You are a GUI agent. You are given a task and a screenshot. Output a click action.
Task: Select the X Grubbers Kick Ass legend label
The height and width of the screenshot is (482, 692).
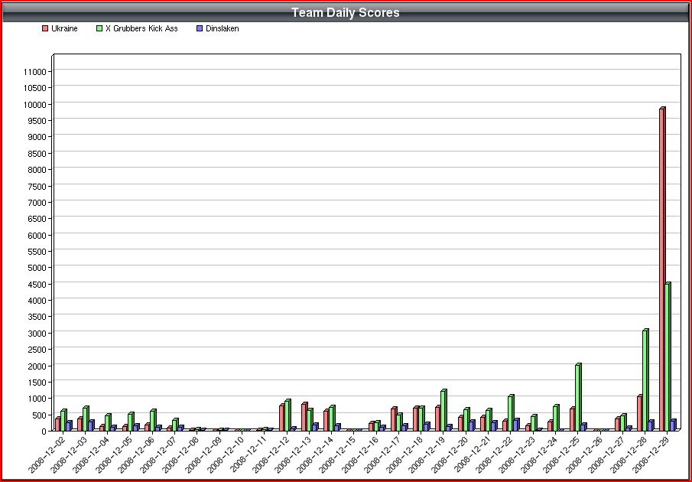(x=141, y=29)
